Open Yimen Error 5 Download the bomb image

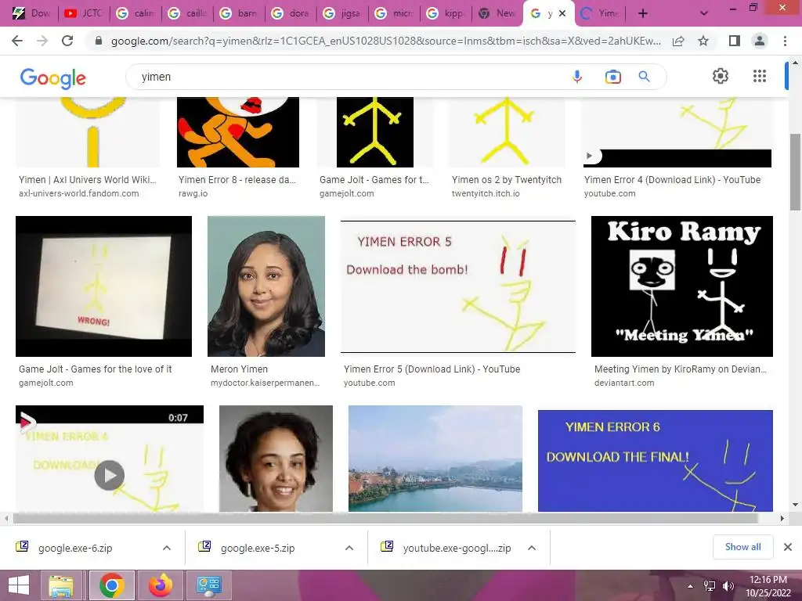[458, 286]
